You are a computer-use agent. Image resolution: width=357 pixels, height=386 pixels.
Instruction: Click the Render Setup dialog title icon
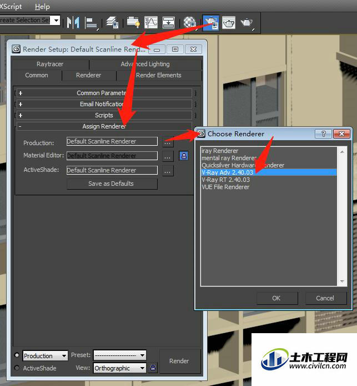[16, 49]
